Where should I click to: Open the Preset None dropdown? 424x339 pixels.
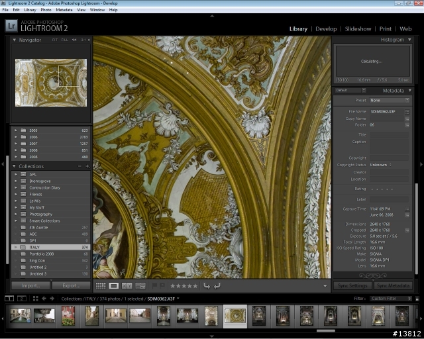click(x=390, y=100)
